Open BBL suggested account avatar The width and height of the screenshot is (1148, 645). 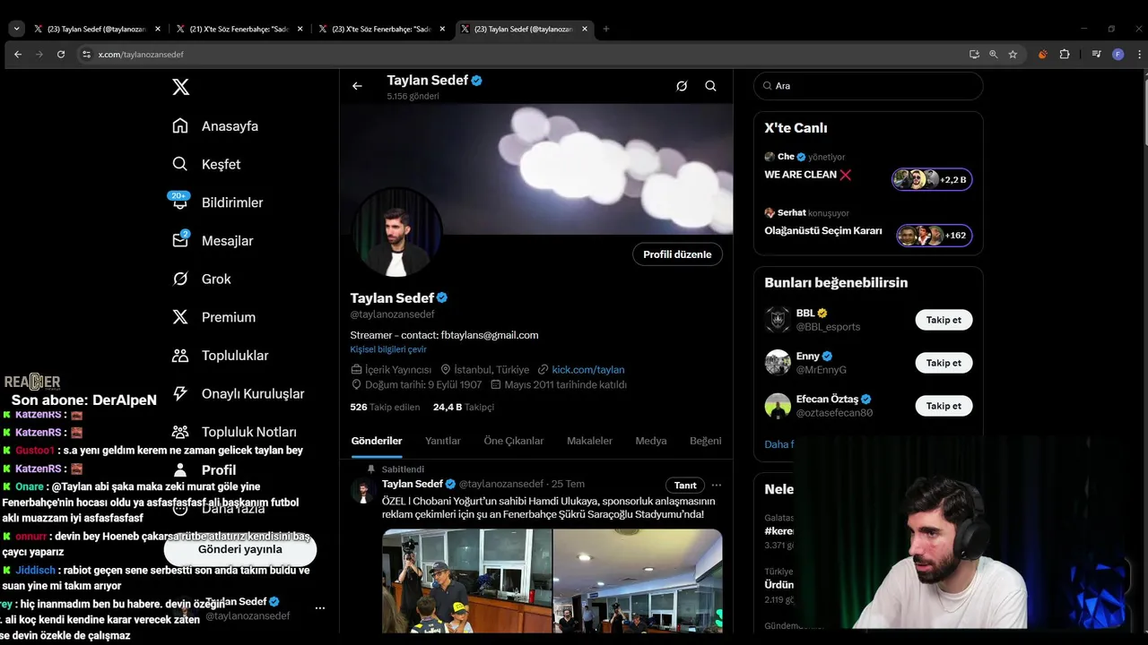778,320
